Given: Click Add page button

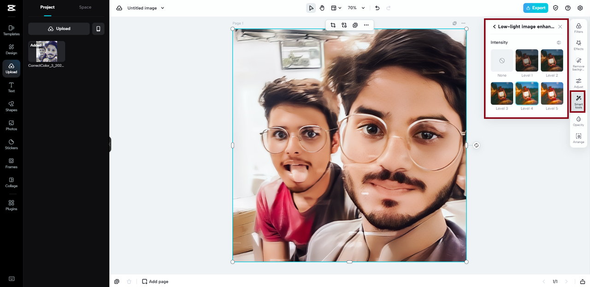Looking at the screenshot, I should pyautogui.click(x=155, y=281).
